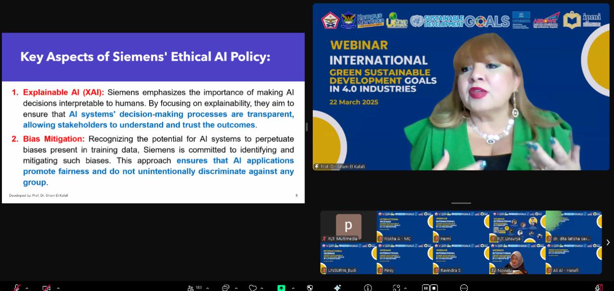Open the More options ellipsis menu
Viewport: 614px width, 291px height.
point(463,288)
